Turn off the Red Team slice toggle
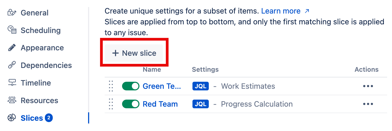 click(x=130, y=104)
